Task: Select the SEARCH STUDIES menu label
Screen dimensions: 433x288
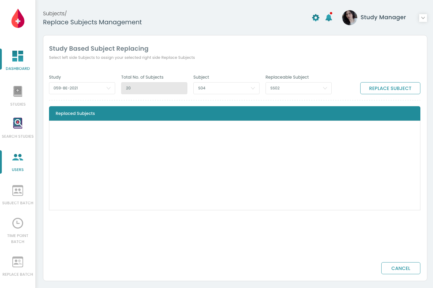Action: click(x=18, y=136)
